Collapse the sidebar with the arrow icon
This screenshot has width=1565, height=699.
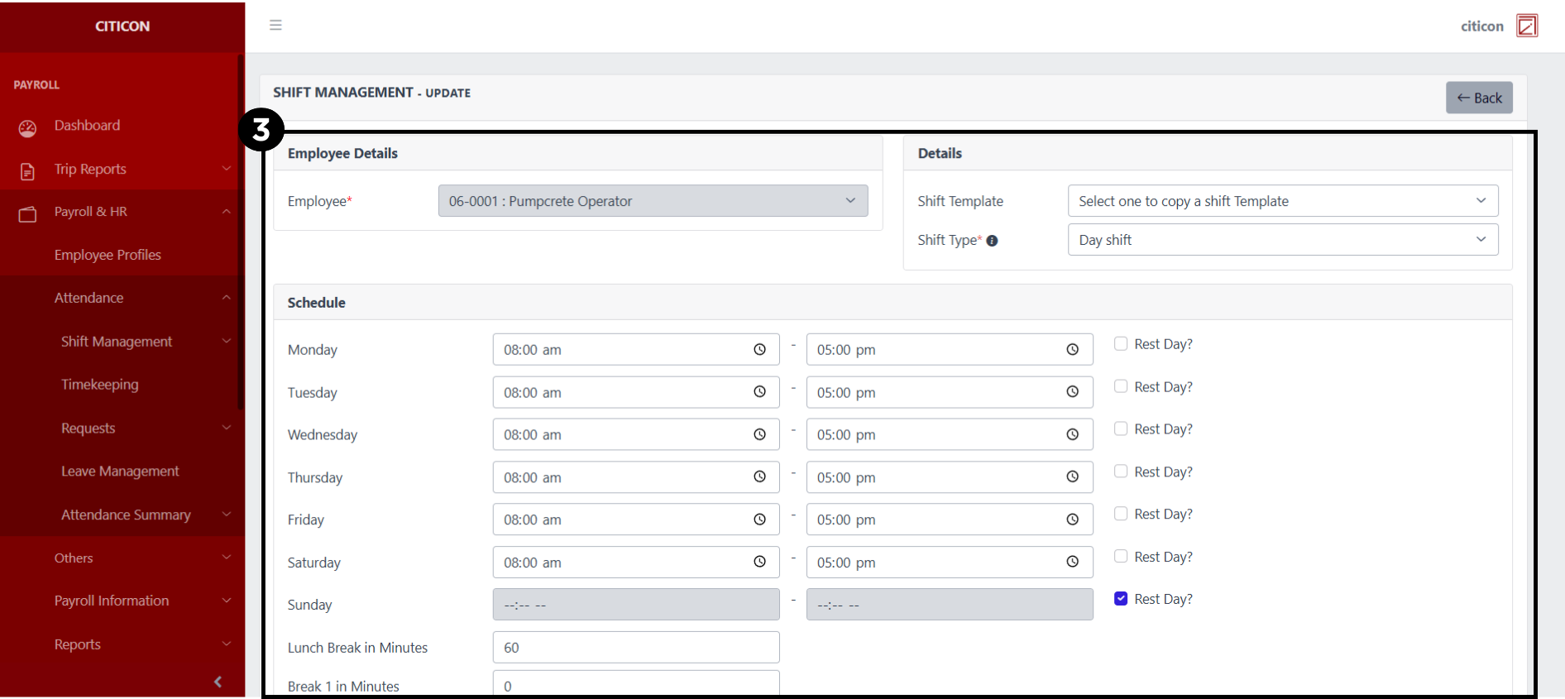[218, 682]
